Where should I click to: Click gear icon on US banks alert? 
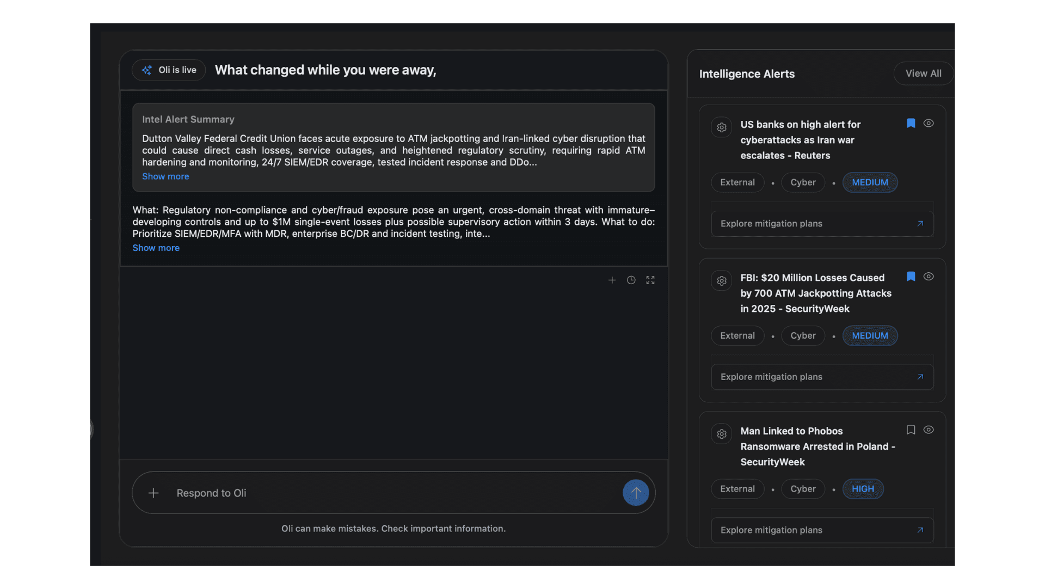[722, 127]
